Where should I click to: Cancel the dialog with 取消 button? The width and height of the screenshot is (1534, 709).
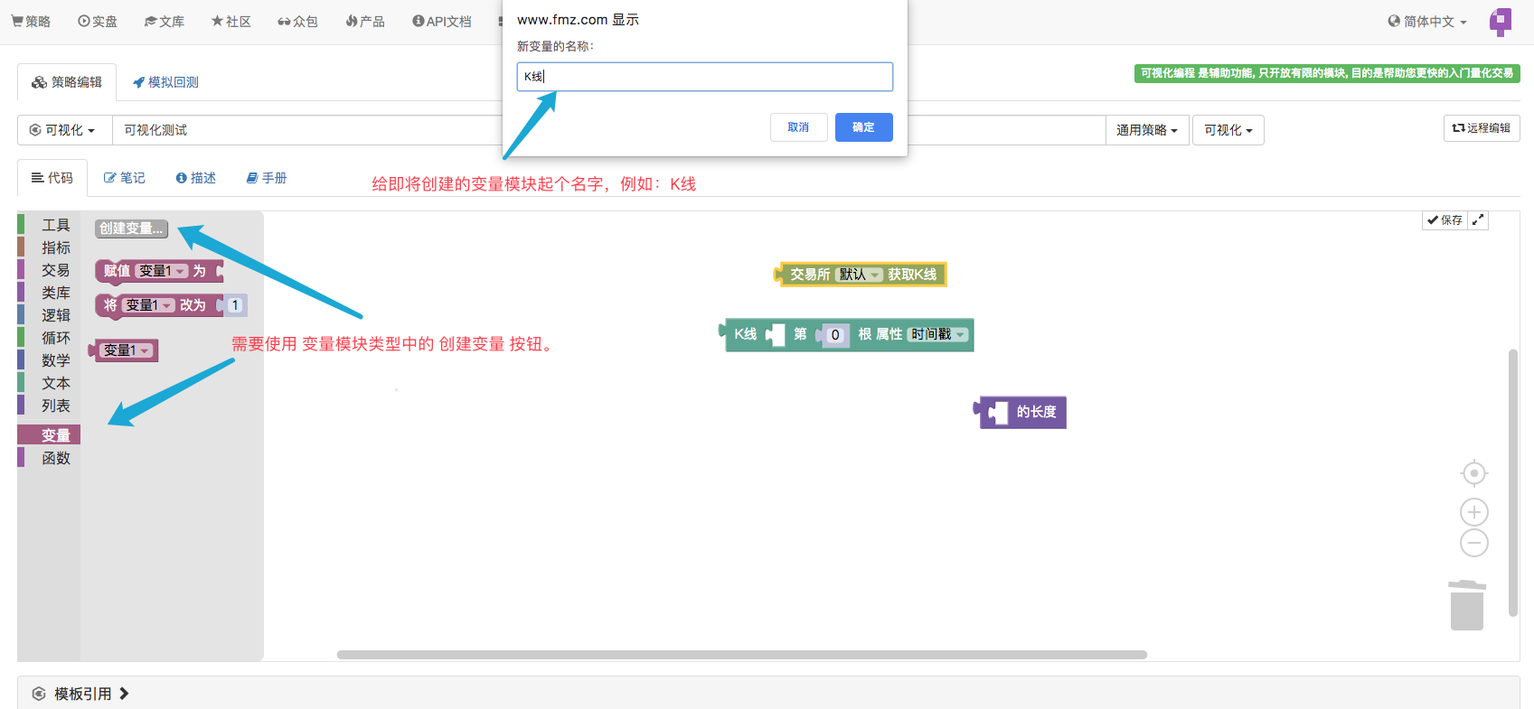coord(798,127)
